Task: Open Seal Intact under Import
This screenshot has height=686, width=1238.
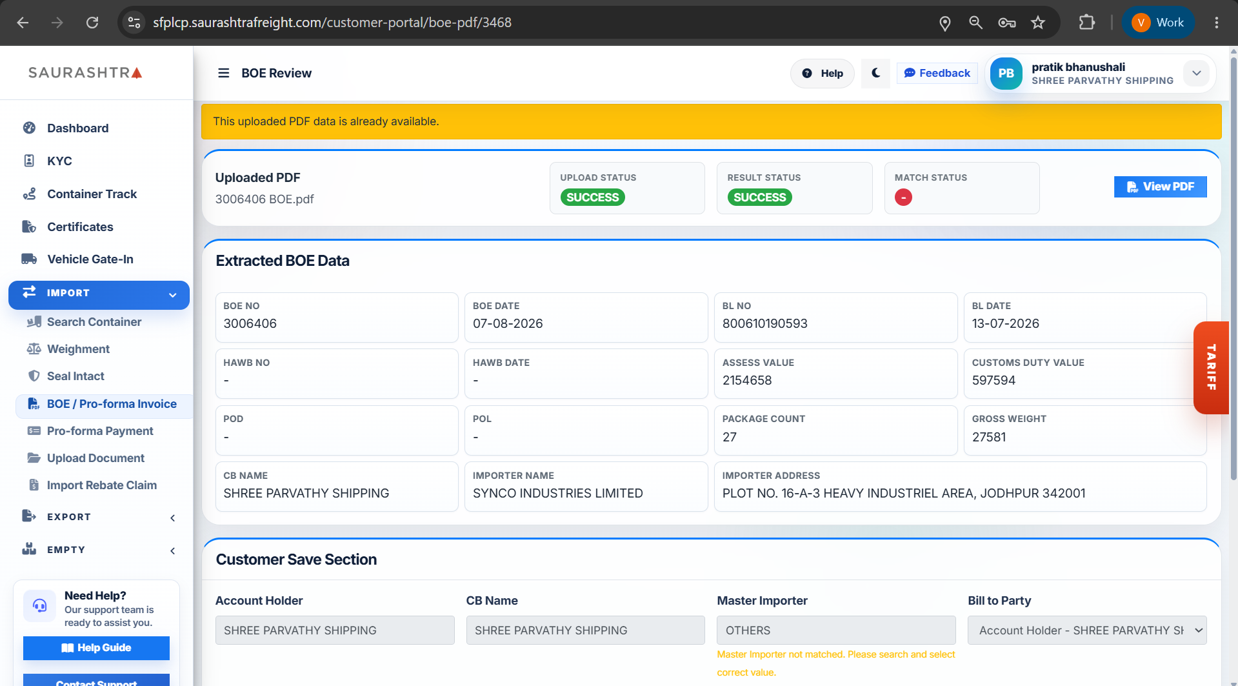Action: point(75,376)
